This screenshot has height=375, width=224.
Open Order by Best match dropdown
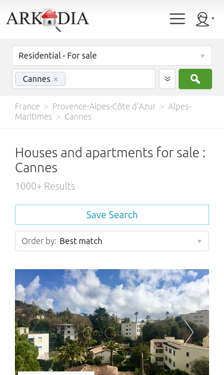[112, 241]
